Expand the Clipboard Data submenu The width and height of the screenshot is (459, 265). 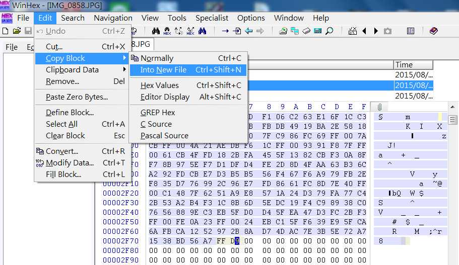82,70
